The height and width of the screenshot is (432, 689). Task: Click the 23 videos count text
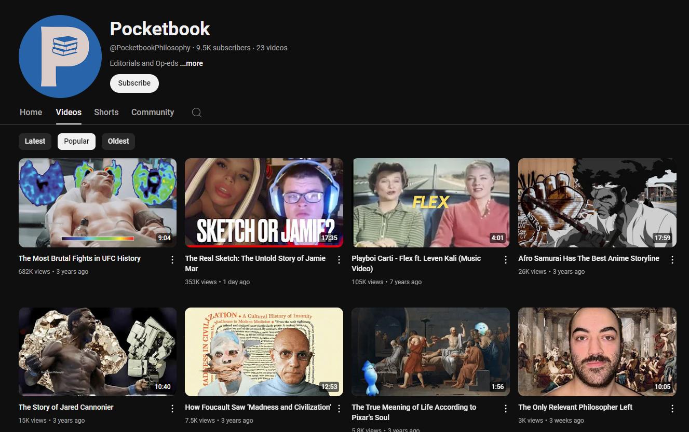272,48
